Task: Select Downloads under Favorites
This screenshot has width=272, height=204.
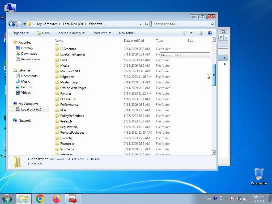Action: pos(26,54)
